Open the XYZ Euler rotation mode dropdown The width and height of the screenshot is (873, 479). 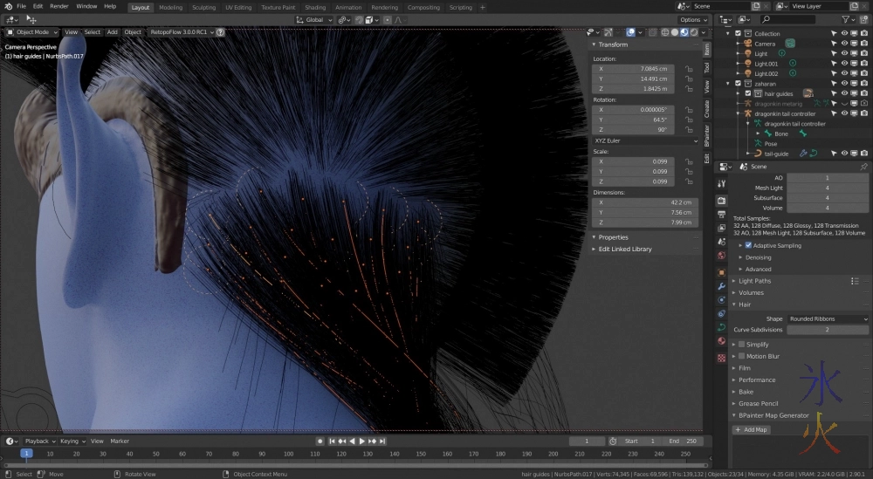click(x=644, y=140)
